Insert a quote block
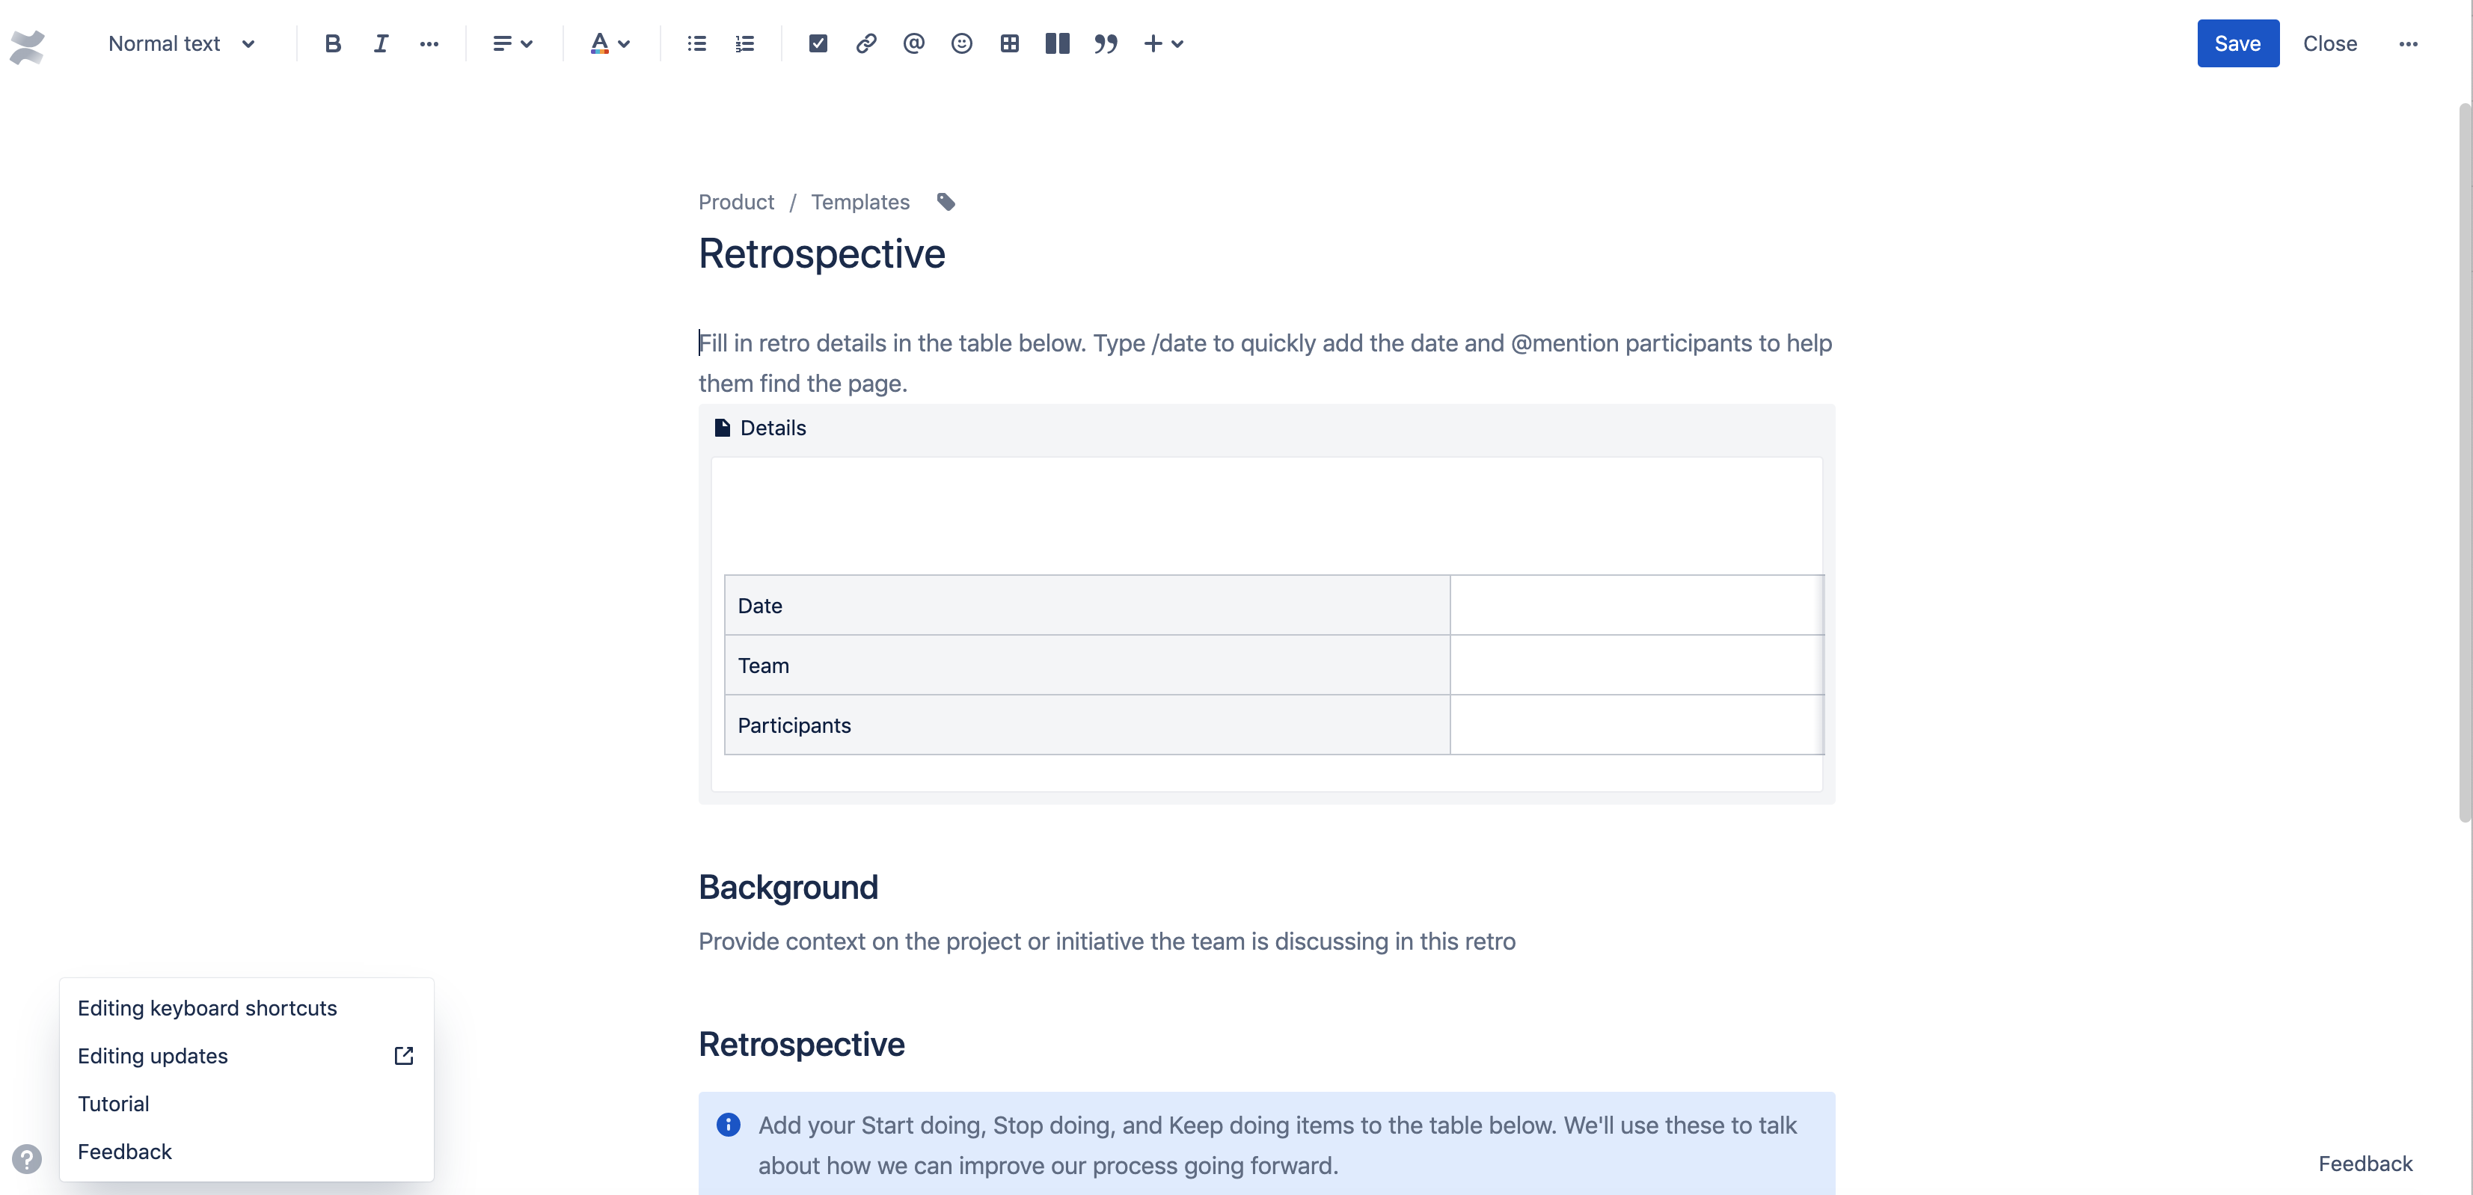Image resolution: width=2473 pixels, height=1195 pixels. [x=1106, y=43]
